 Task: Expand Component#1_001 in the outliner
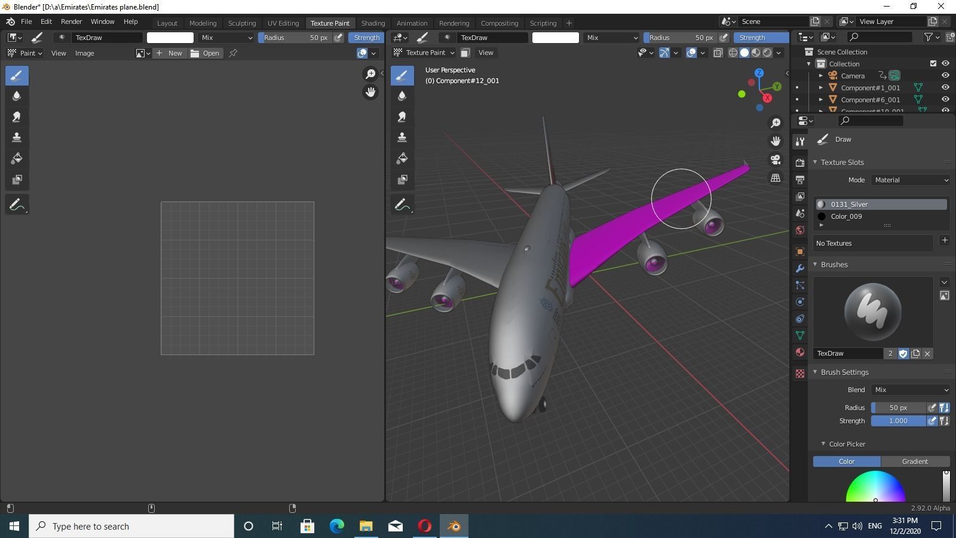pos(821,88)
